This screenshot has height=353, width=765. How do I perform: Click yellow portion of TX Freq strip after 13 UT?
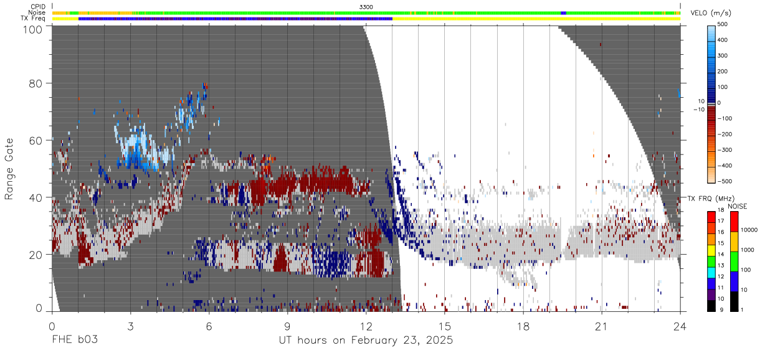[x=536, y=19]
